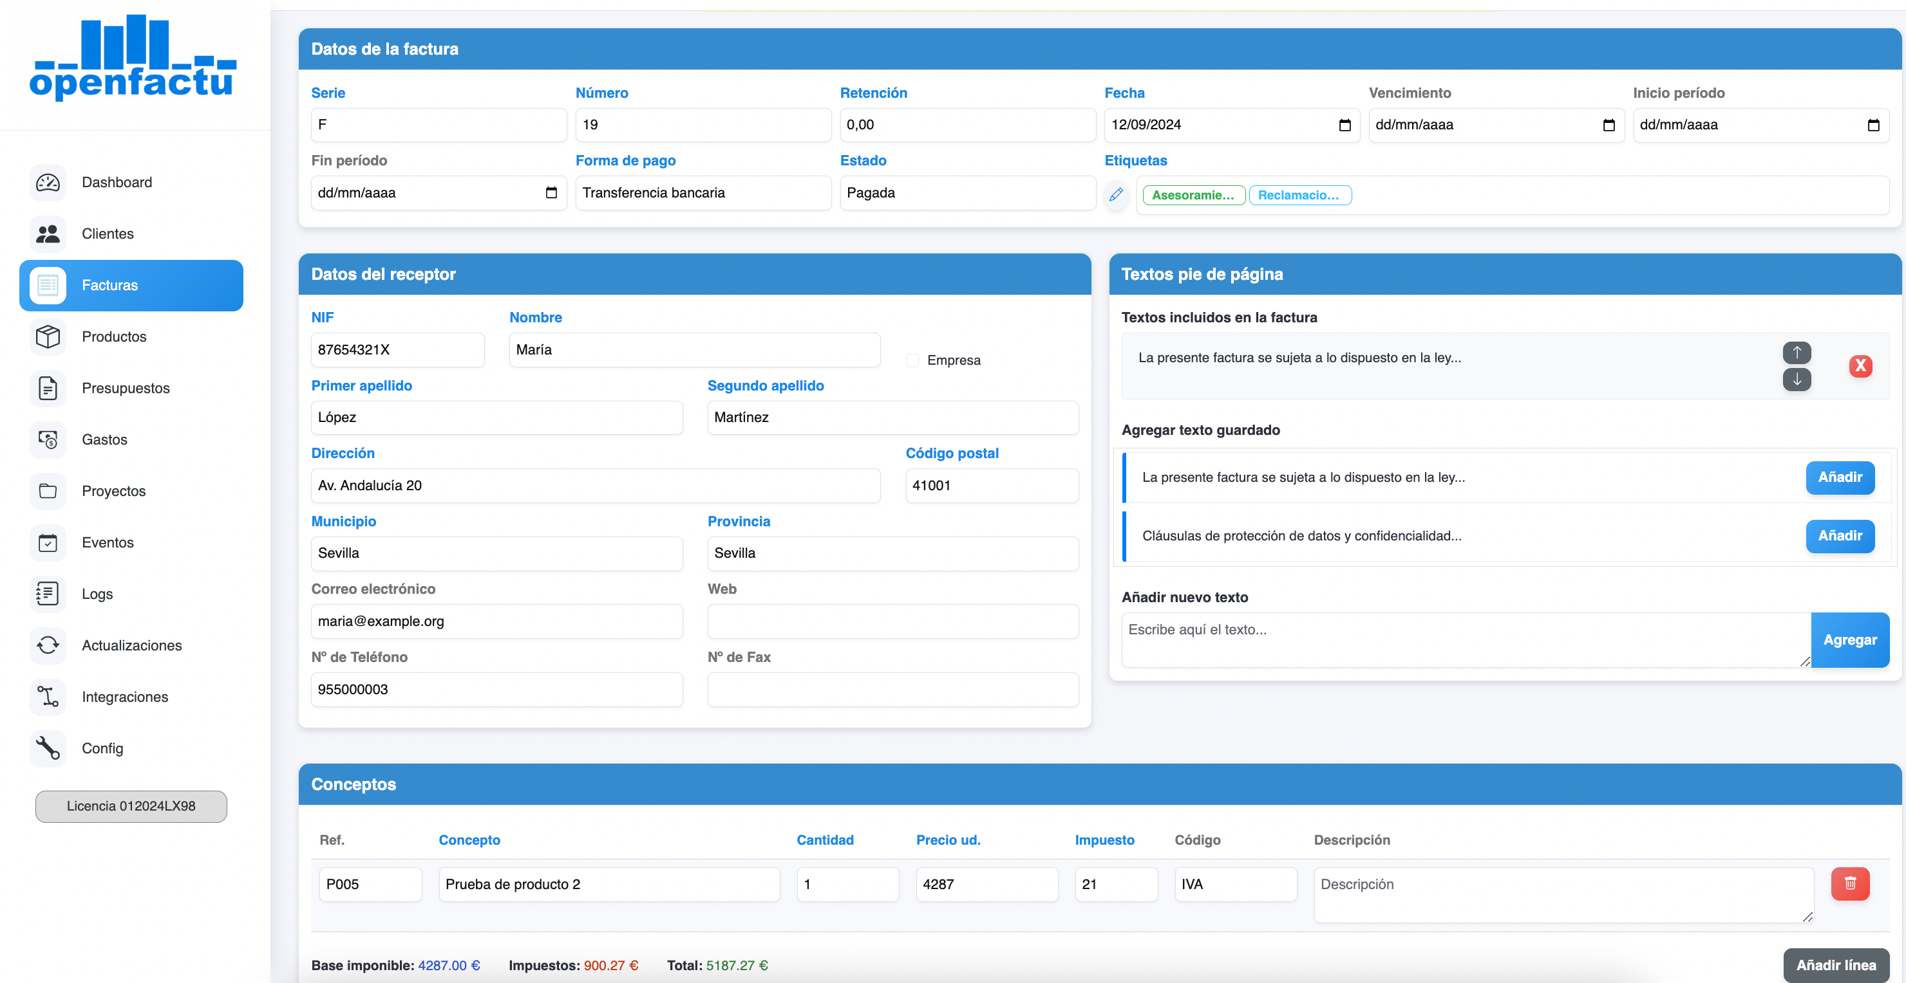1906x983 pixels.
Task: Click the Config wrench icon
Action: point(48,748)
